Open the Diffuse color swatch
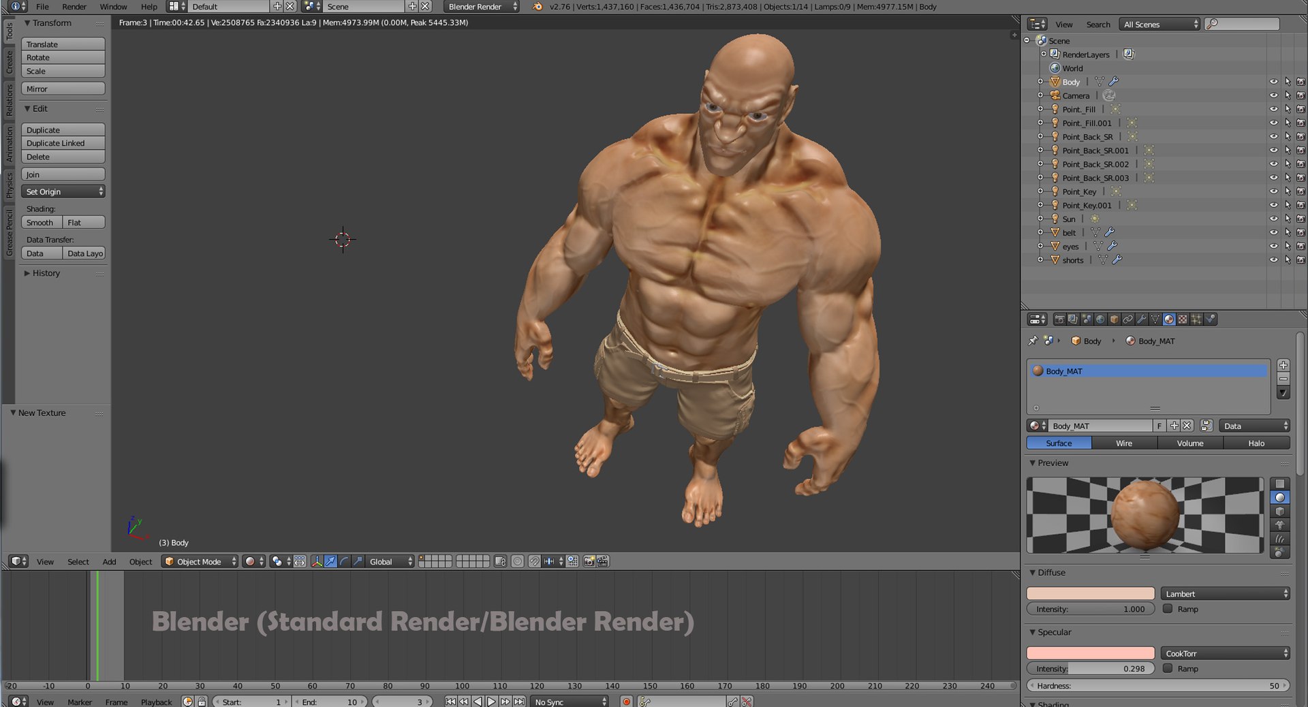 pos(1090,594)
